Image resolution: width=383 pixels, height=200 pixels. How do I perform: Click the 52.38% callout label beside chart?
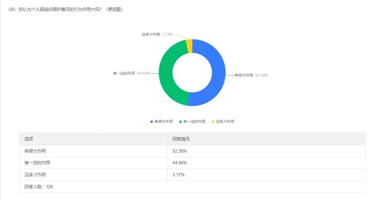pyautogui.click(x=261, y=75)
